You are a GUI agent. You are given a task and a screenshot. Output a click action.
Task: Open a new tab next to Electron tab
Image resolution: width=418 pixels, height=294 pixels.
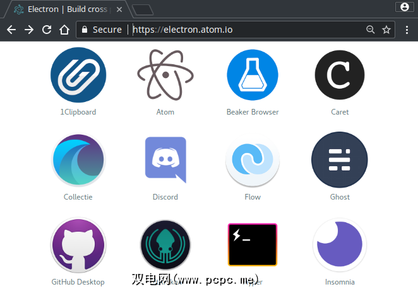tap(143, 9)
